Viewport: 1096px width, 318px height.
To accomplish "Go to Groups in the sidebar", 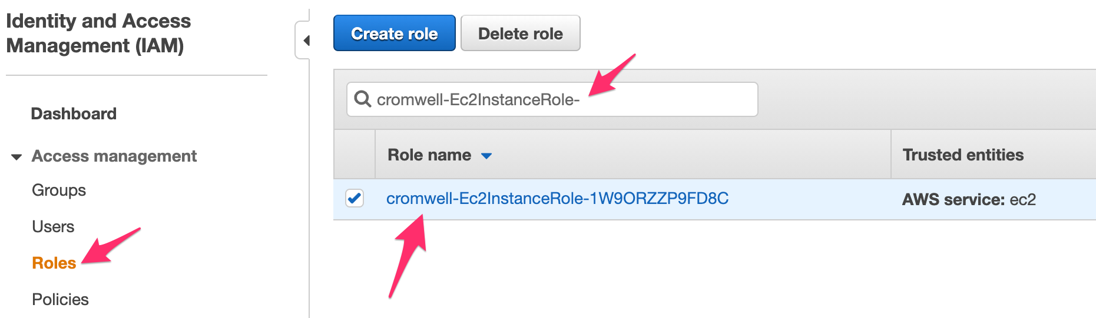I will [59, 190].
